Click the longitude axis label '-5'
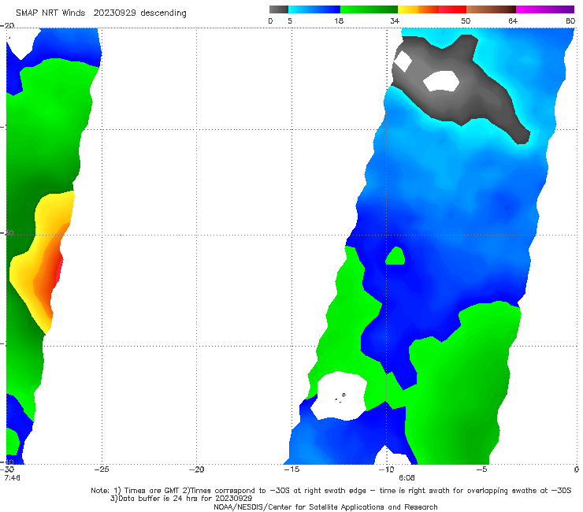This screenshot has height=512, width=583. point(481,469)
